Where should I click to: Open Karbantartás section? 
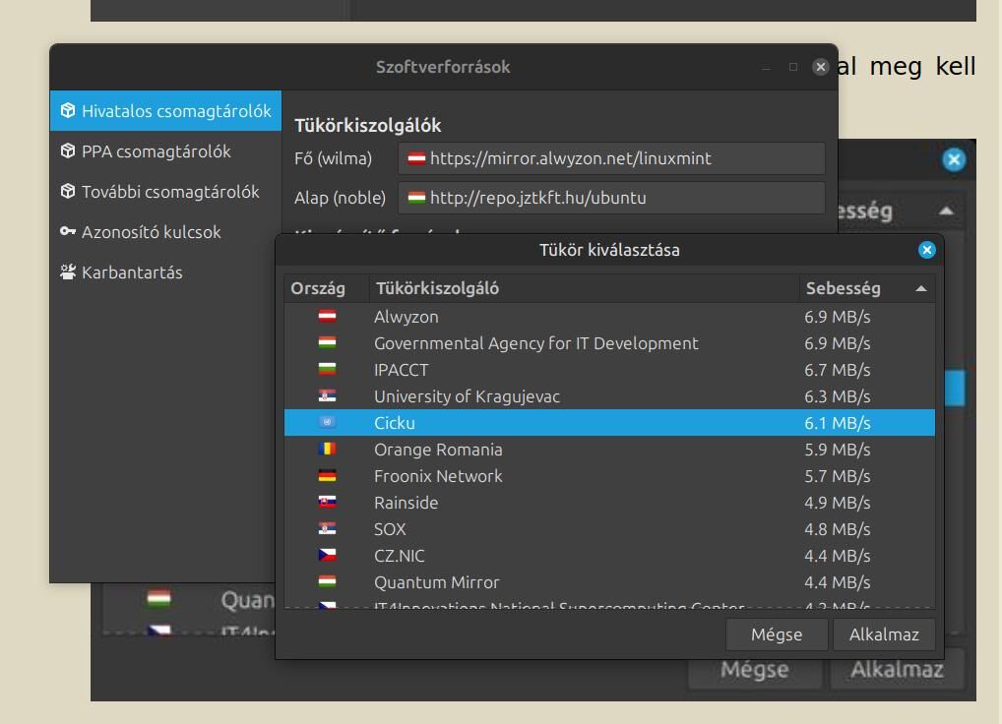[165, 271]
